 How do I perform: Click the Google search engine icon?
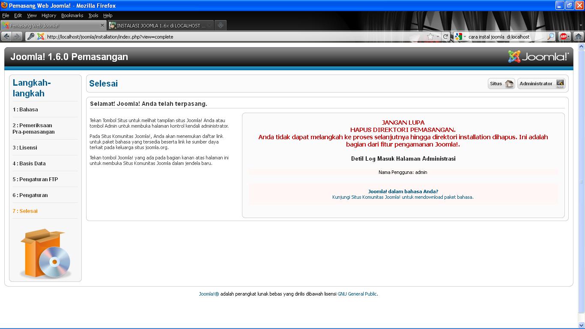point(459,37)
